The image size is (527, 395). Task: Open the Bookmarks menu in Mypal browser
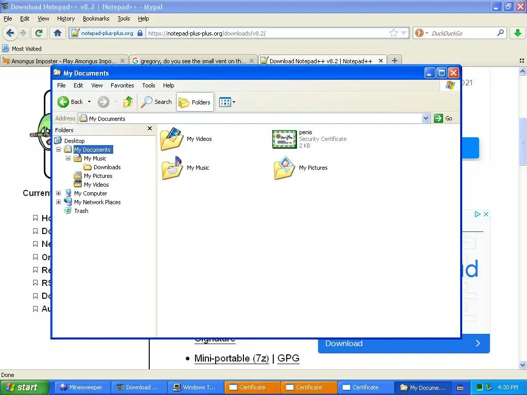[x=96, y=19]
